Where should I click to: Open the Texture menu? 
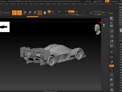[x=91, y=4]
